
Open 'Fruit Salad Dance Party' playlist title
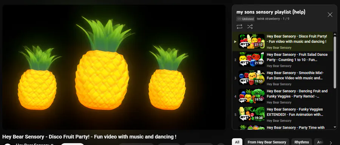[297, 57]
